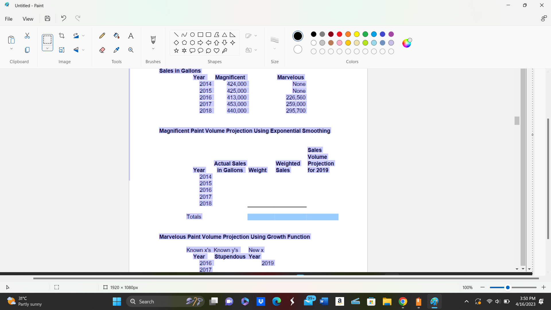This screenshot has width=551, height=310.
Task: Click the Undo arrow
Action: (64, 18)
